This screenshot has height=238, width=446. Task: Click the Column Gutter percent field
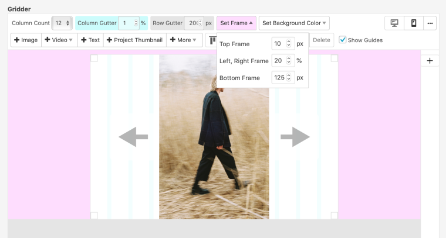(129, 23)
